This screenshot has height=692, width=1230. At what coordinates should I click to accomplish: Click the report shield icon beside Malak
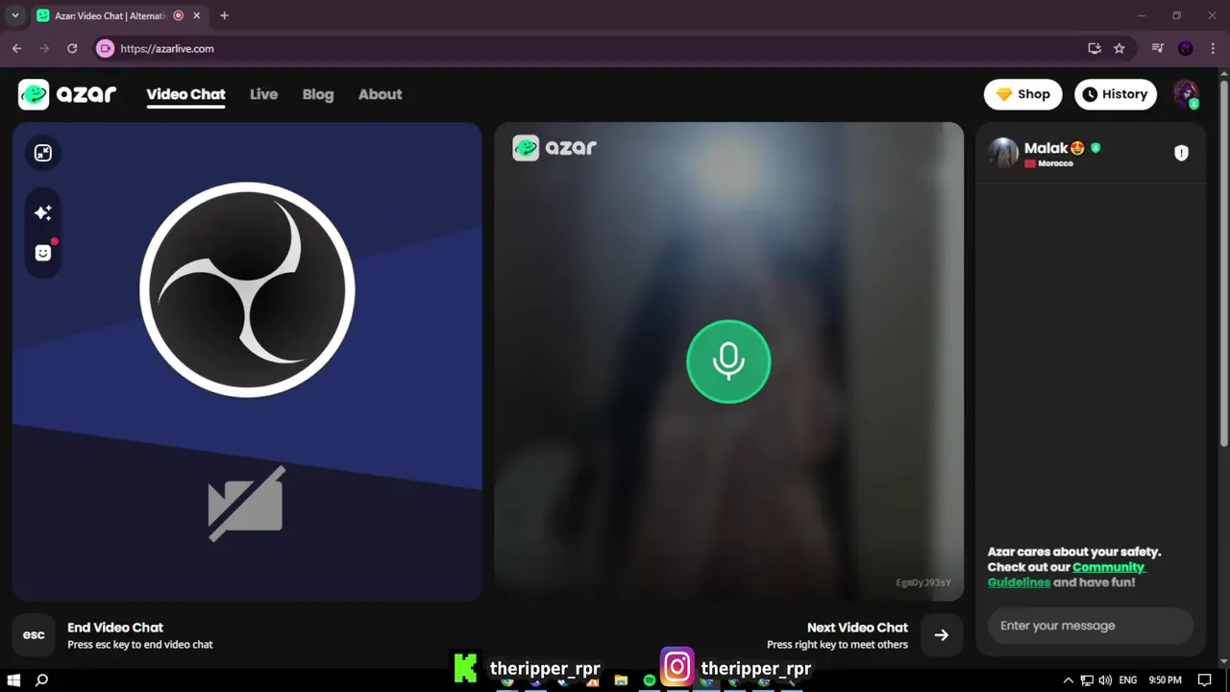click(1181, 153)
